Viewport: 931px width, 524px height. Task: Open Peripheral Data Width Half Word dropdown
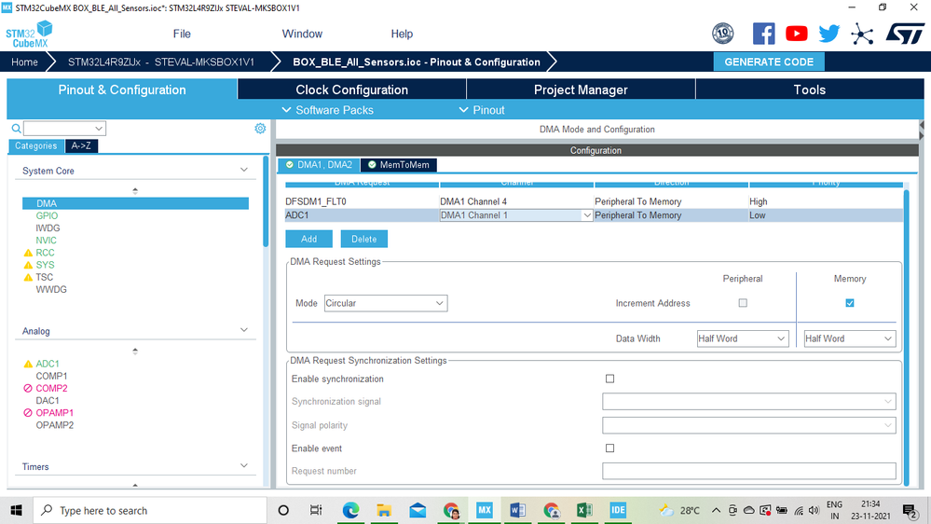[x=743, y=338]
